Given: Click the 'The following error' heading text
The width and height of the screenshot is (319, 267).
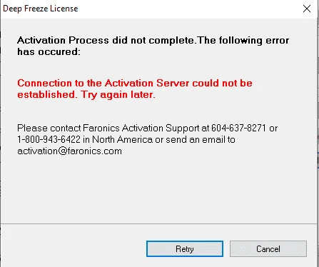Looking at the screenshot, I should [243, 40].
